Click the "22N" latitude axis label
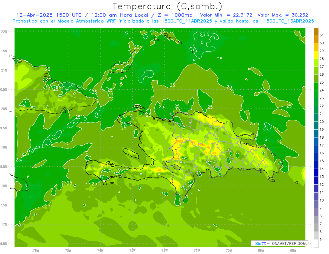This screenshot has width=329, height=254. tap(4, 32)
